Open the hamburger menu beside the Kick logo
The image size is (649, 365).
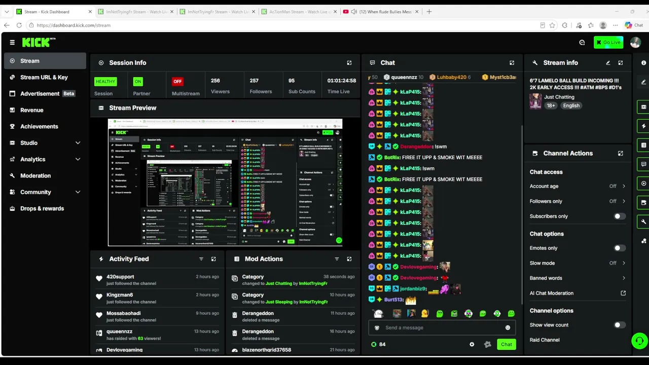(x=12, y=43)
